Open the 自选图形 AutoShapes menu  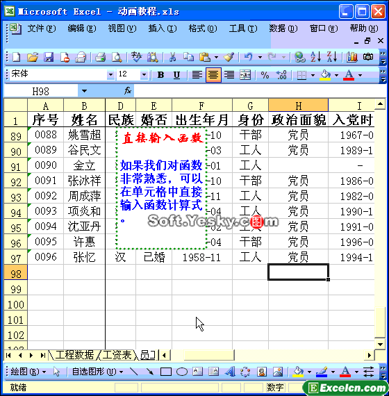pos(97,372)
